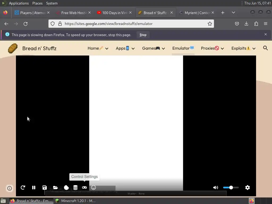
Task: Open the Apps nav link
Action: click(122, 48)
